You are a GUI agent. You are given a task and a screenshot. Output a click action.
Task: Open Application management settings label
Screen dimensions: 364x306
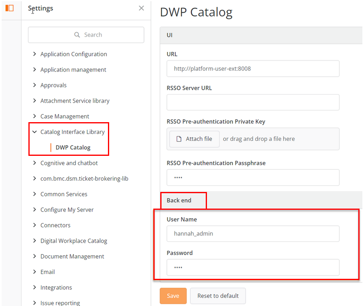click(73, 70)
